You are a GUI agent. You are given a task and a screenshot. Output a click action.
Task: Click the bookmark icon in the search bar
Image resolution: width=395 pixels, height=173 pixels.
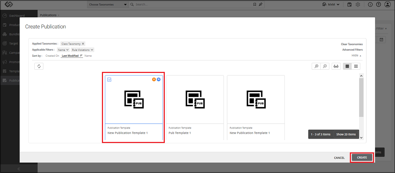(x=255, y=5)
